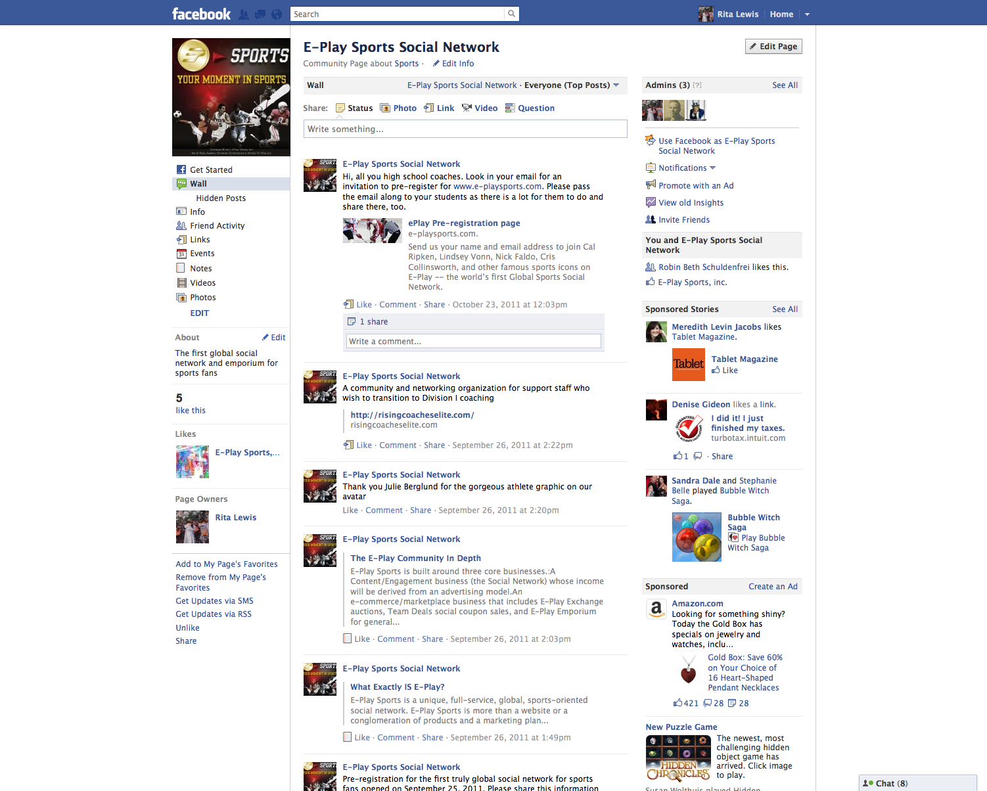Click What Exactly IS E-Play? note title
Image resolution: width=987 pixels, height=791 pixels.
(397, 687)
